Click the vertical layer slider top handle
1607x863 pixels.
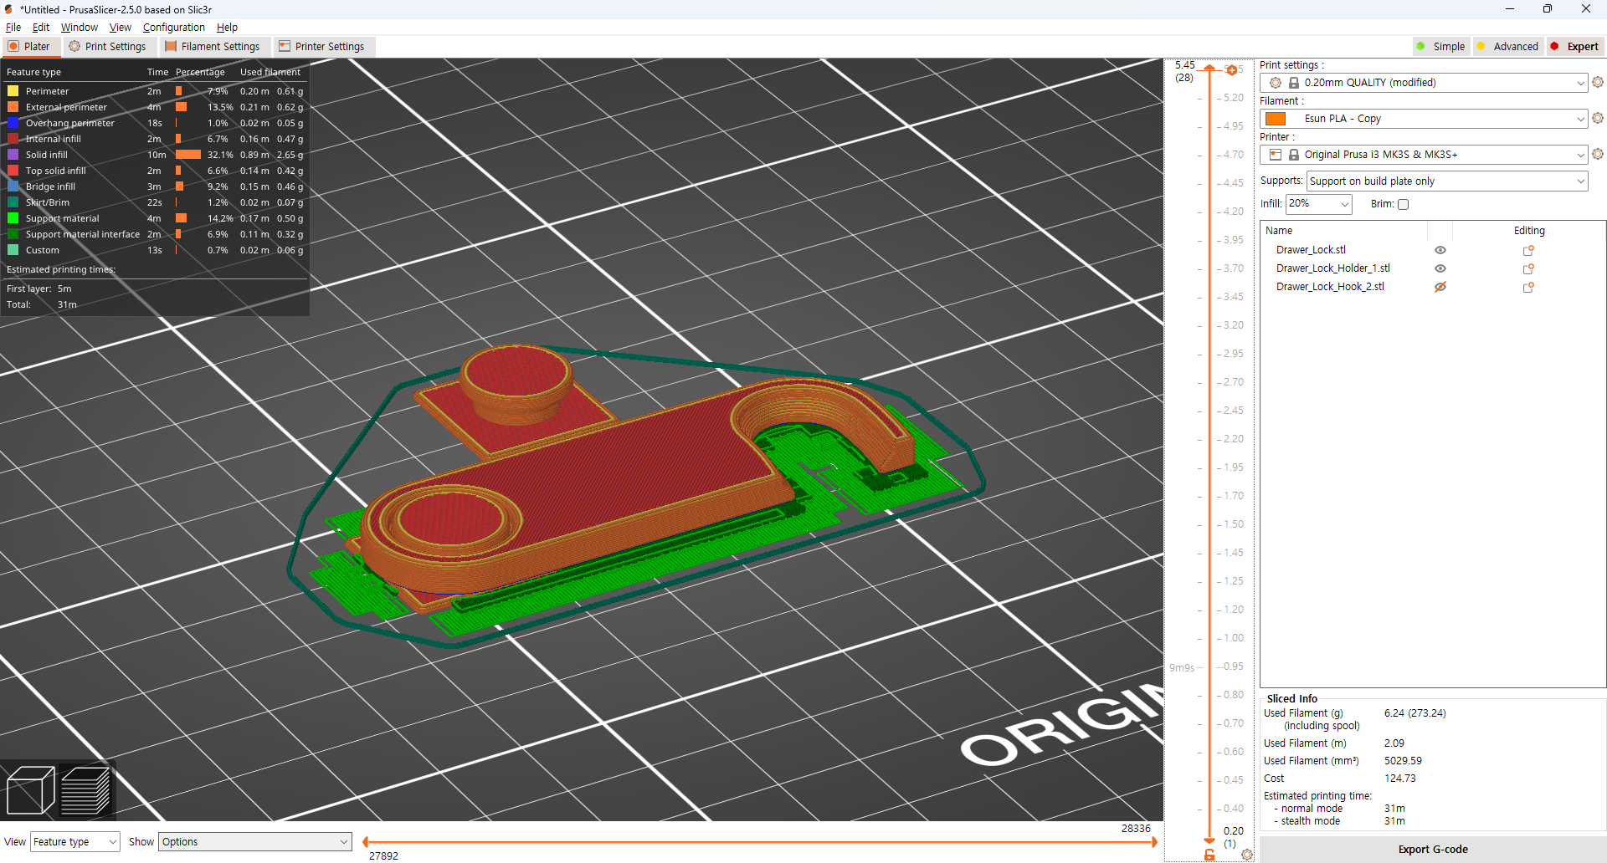click(1209, 68)
